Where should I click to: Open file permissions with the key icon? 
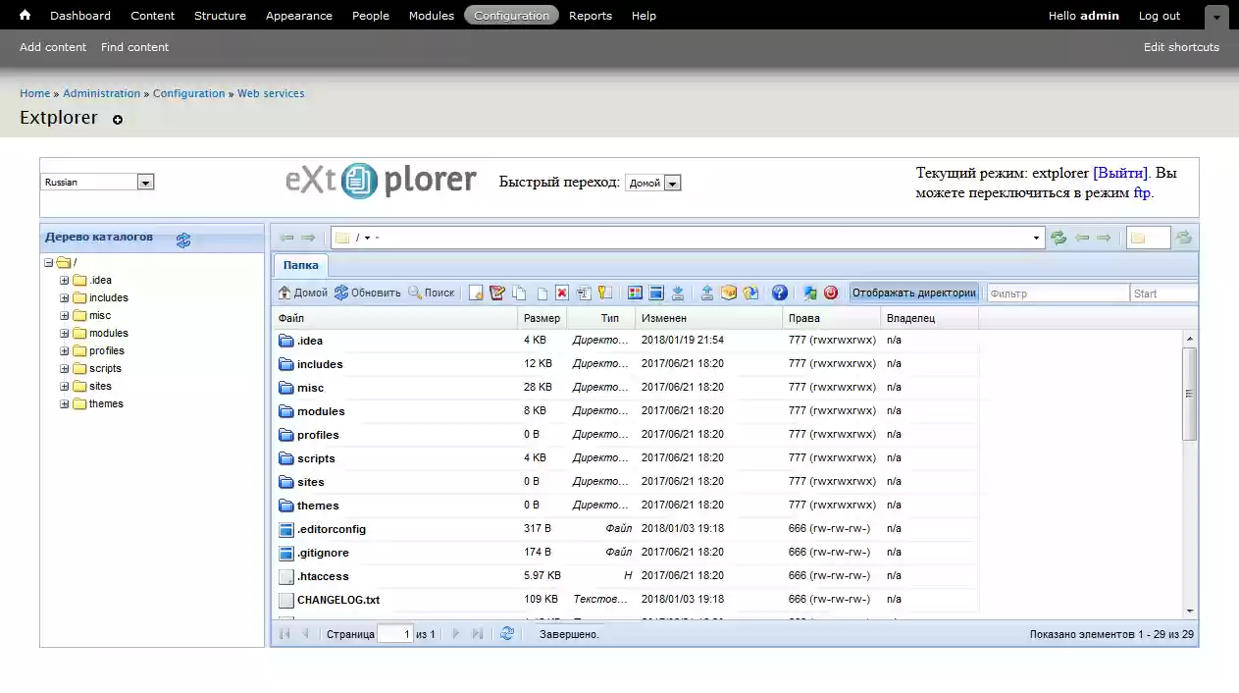[x=606, y=292]
